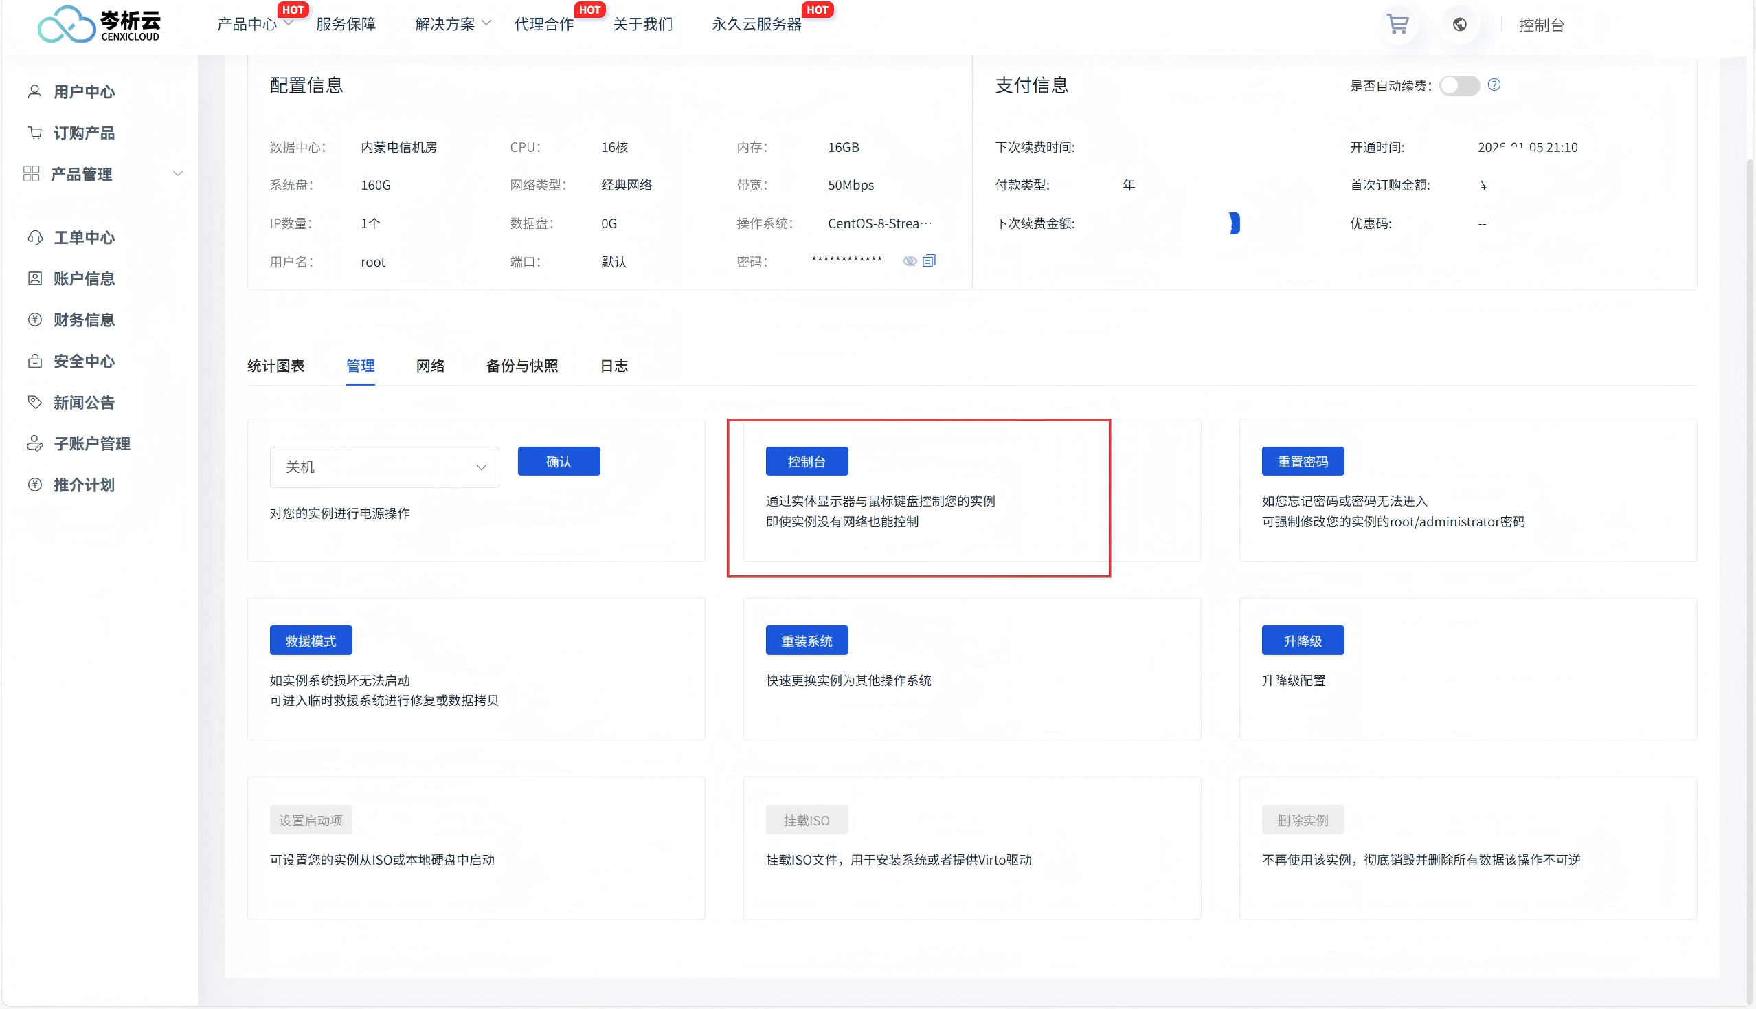The height and width of the screenshot is (1009, 1756).
Task: Switch to the 网络 tab
Action: click(430, 366)
